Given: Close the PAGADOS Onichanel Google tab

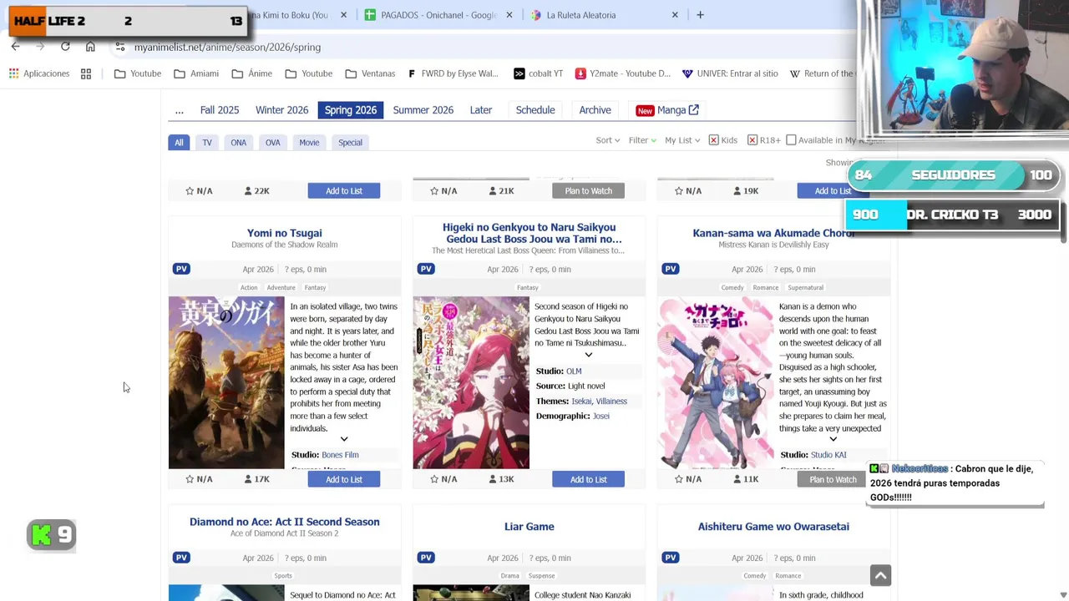Looking at the screenshot, I should coord(509,15).
